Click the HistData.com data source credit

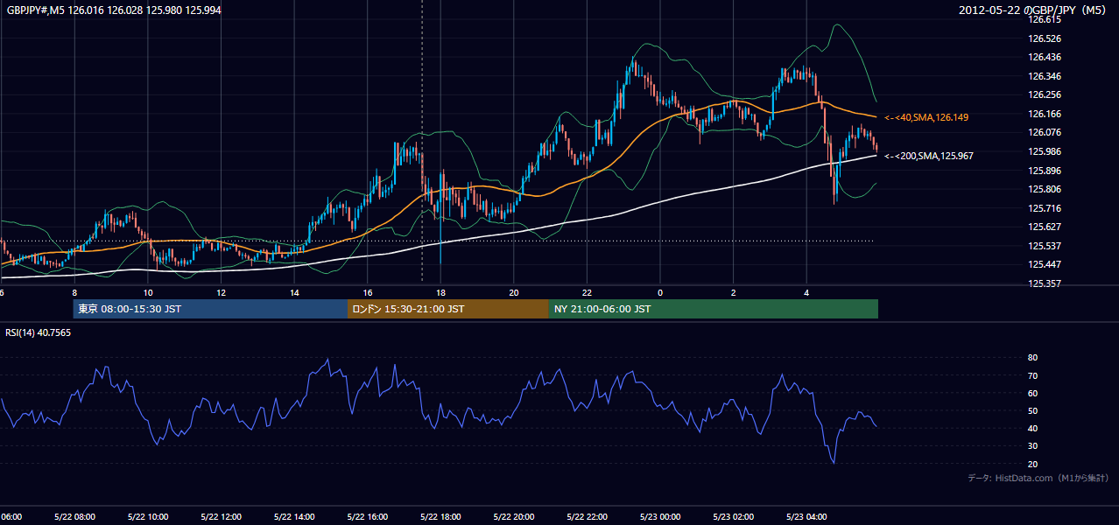[x=1038, y=478]
